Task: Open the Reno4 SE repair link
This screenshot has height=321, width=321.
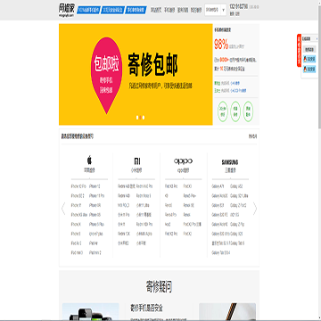Action: click(x=189, y=205)
